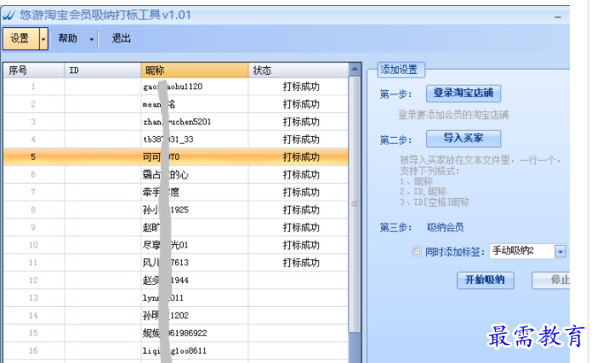This screenshot has width=592, height=363.
Task: Expand the 设置 dropdown arrow
Action: point(43,38)
